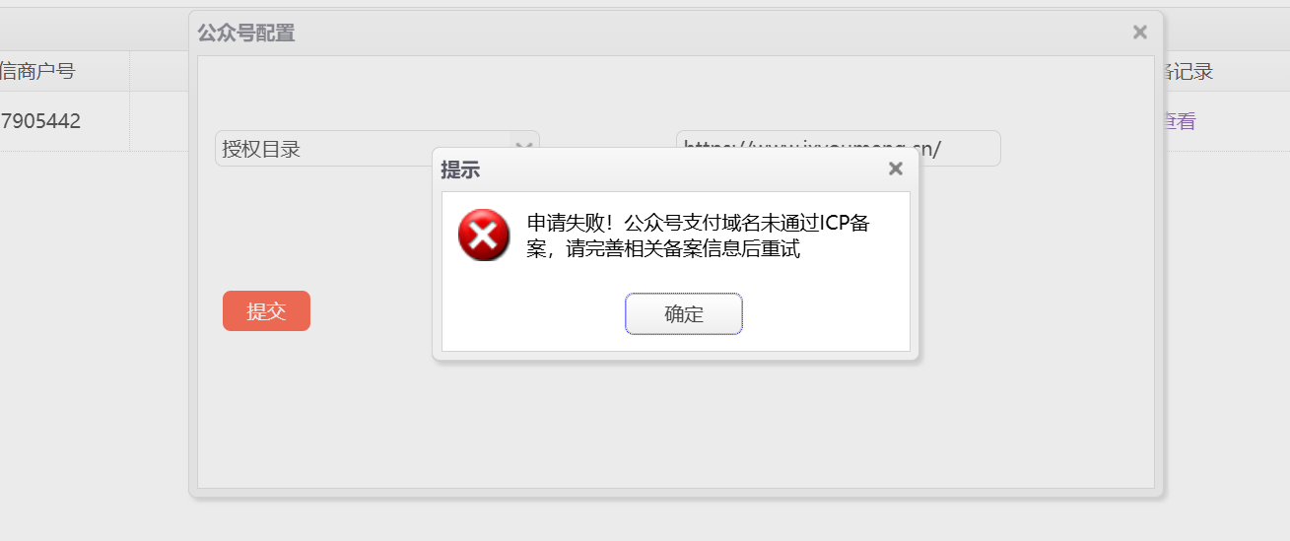Click the 公众号配置 dialog title
Screen dimensions: 1290x541
246,33
